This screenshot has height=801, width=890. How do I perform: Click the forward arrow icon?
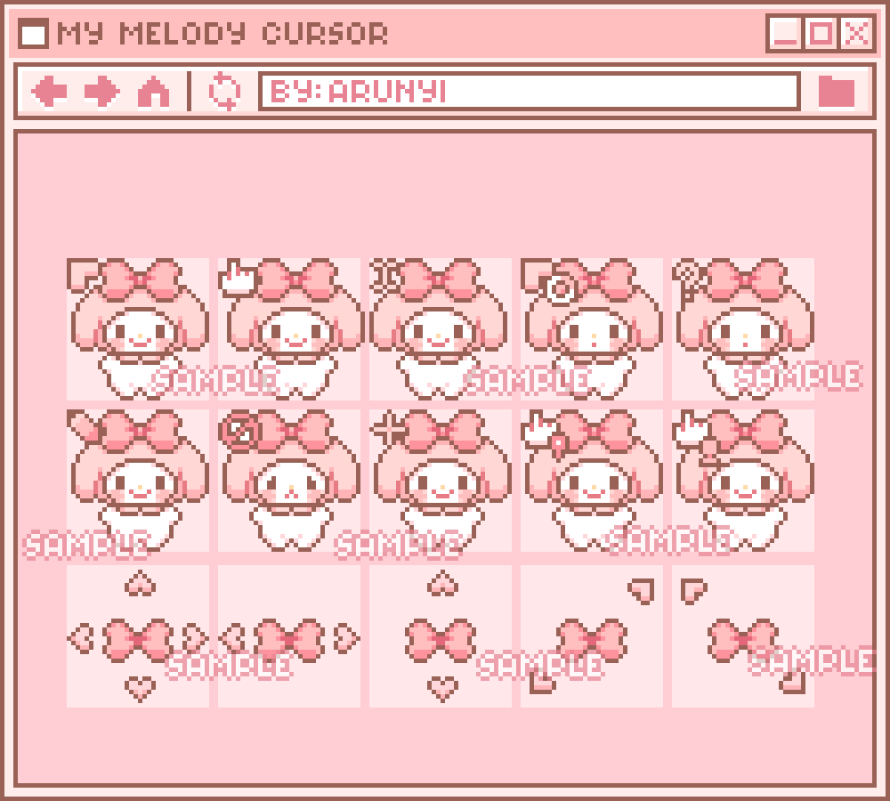click(101, 91)
